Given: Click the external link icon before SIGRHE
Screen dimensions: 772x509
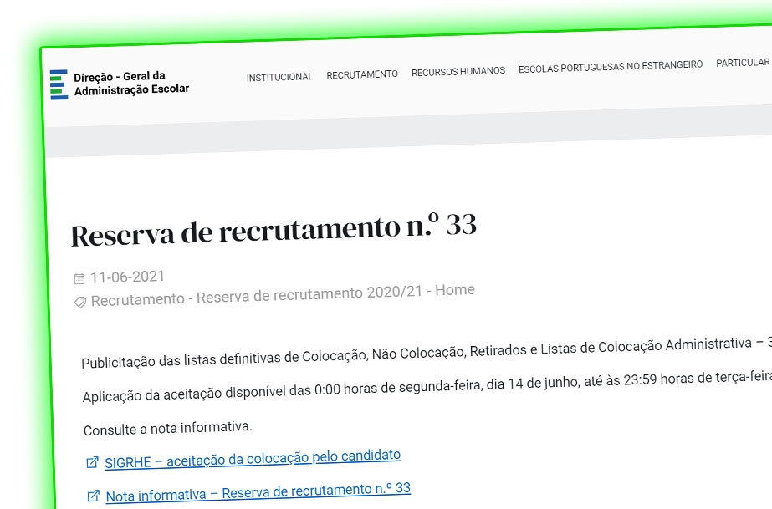Looking at the screenshot, I should click(91, 456).
